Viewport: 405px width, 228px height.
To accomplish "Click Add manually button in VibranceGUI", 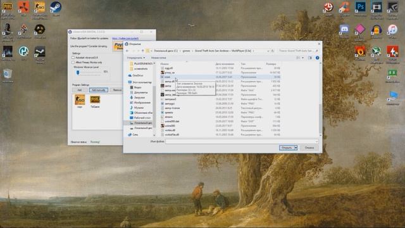I will [99, 90].
